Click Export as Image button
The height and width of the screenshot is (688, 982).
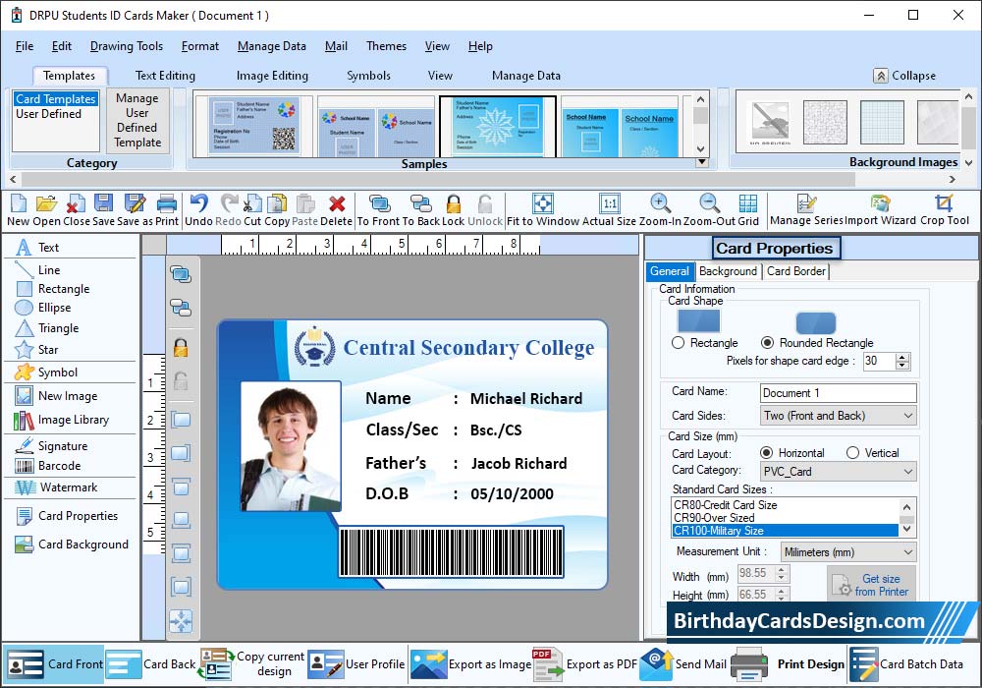click(471, 664)
